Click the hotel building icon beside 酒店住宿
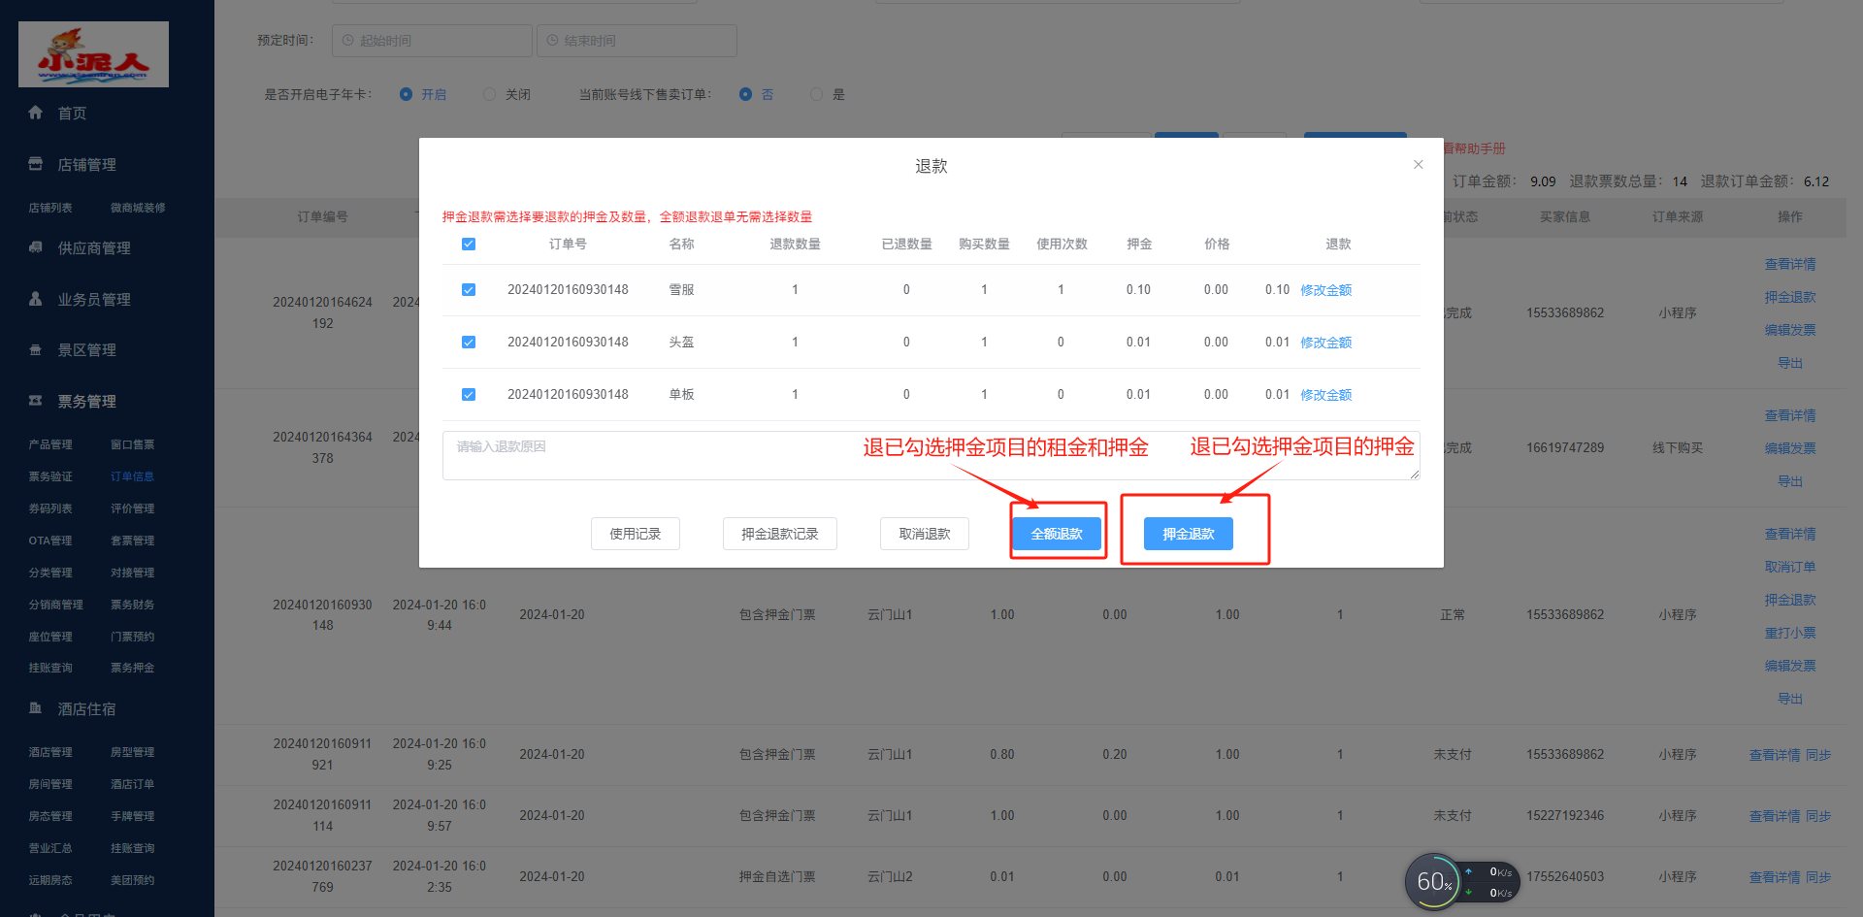Viewport: 1863px width, 917px height. pyautogui.click(x=36, y=708)
